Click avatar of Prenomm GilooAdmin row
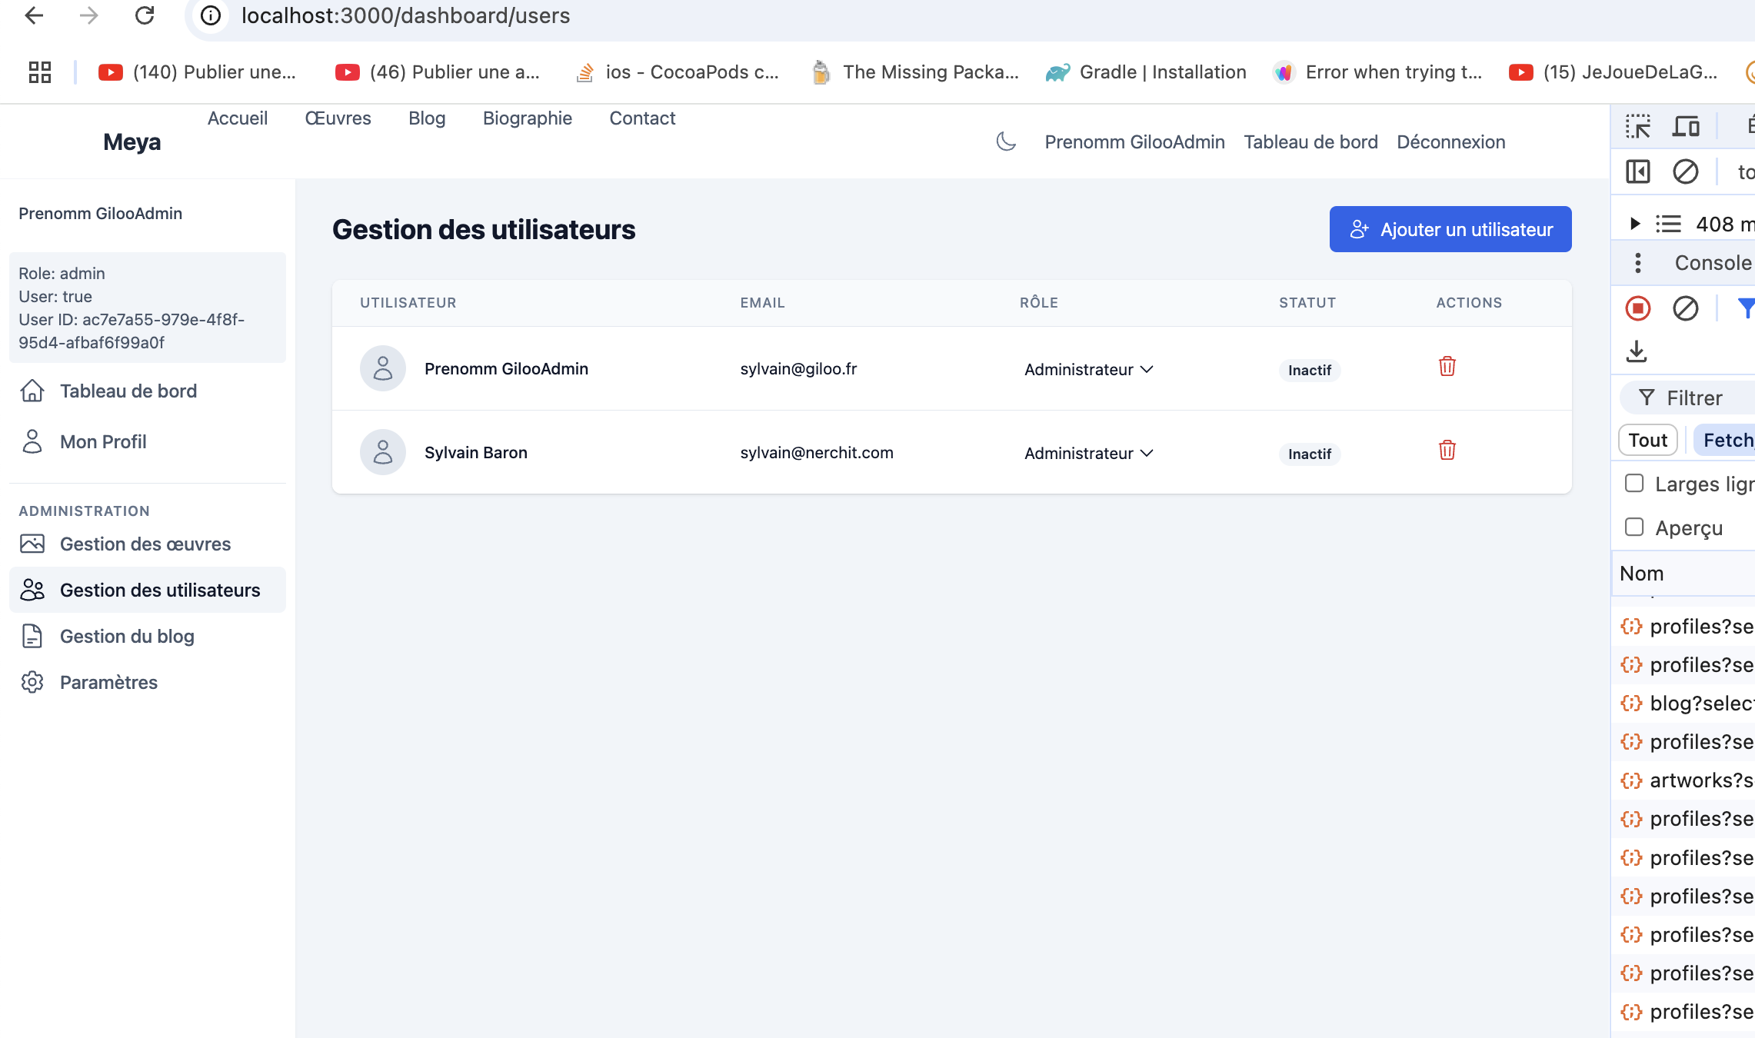Viewport: 1755px width, 1038px height. (383, 368)
